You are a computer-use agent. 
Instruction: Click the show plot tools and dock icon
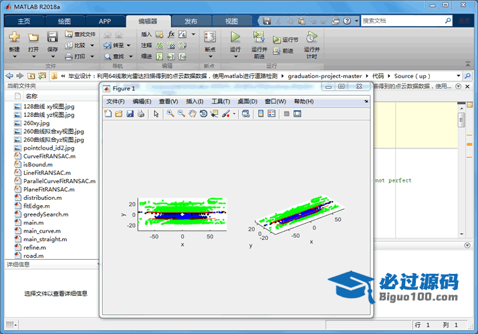point(297,114)
